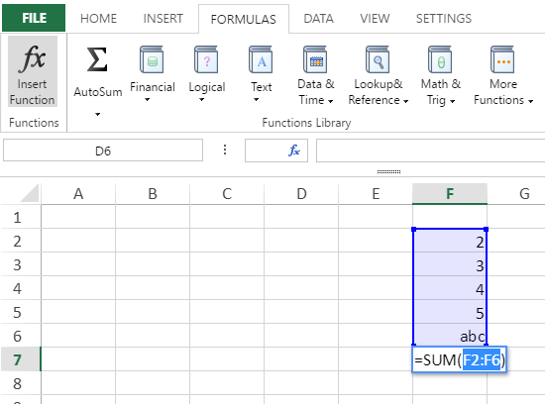Click the AutoSum sigma icon

(x=97, y=59)
